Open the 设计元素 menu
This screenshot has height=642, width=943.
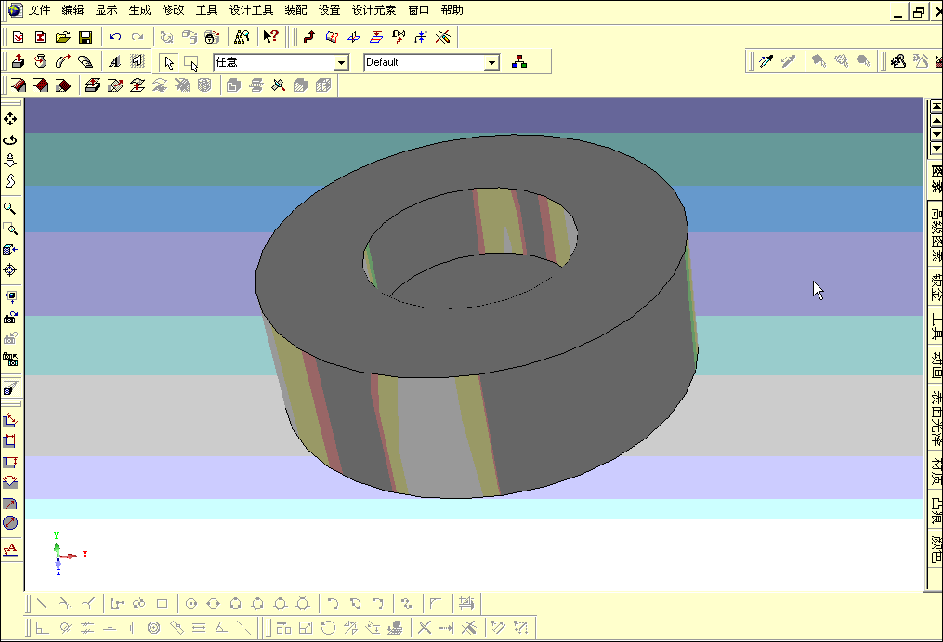(x=374, y=10)
